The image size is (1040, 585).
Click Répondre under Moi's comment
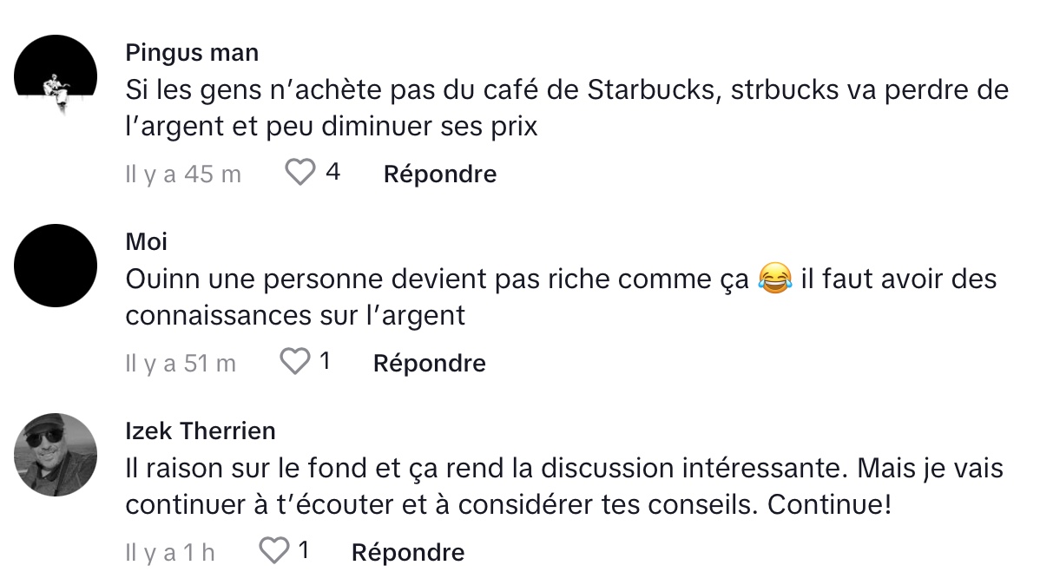[x=429, y=363]
